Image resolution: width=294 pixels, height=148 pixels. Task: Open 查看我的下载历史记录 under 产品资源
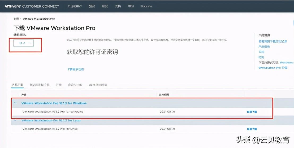[x=273, y=41]
